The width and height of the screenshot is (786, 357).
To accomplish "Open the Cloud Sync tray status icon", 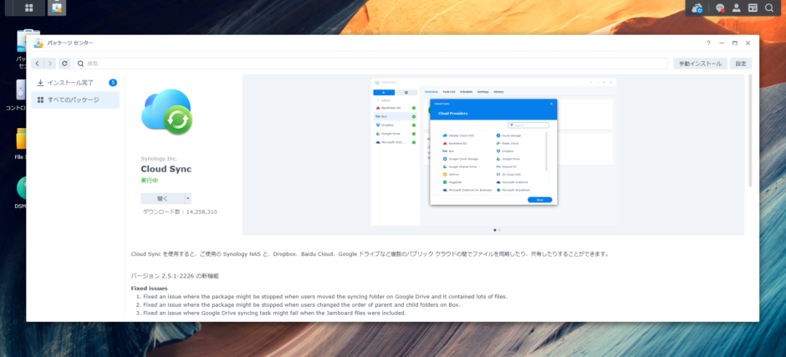I will coord(697,8).
